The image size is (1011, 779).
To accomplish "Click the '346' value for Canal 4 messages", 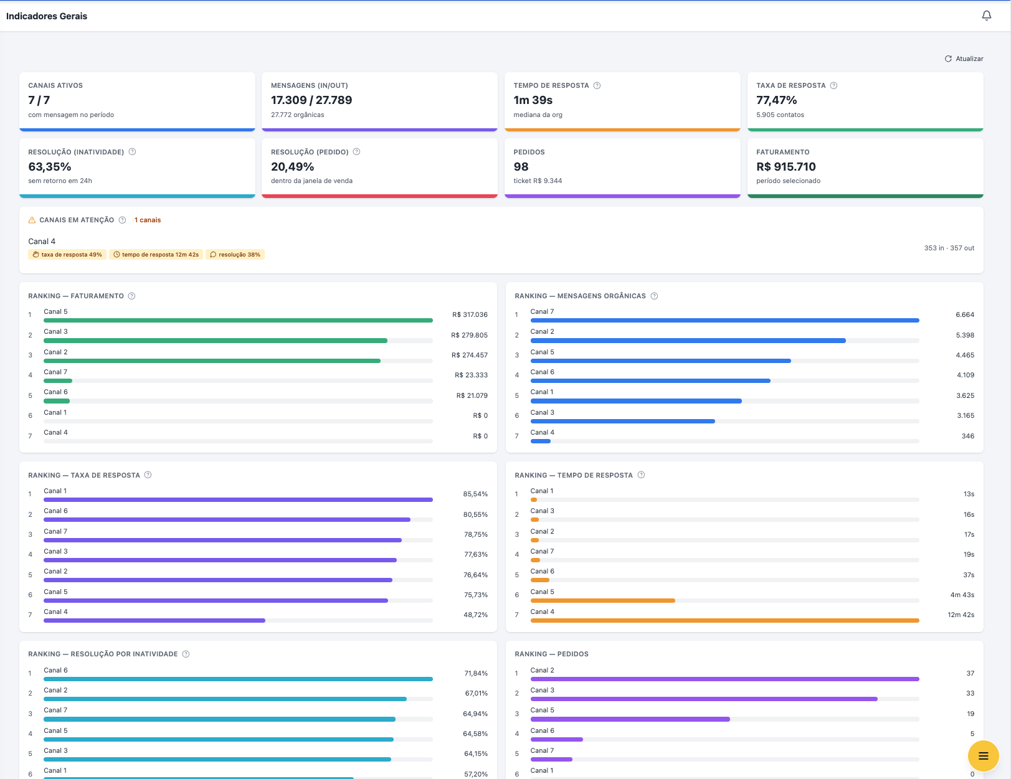I will point(968,436).
